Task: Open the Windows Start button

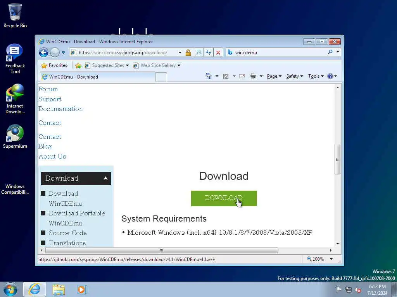Action: coord(10,289)
